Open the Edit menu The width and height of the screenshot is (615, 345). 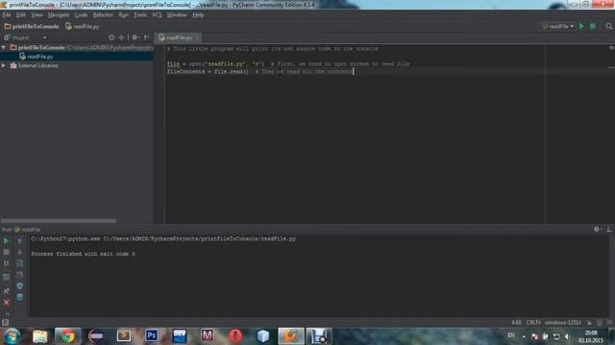[21, 15]
